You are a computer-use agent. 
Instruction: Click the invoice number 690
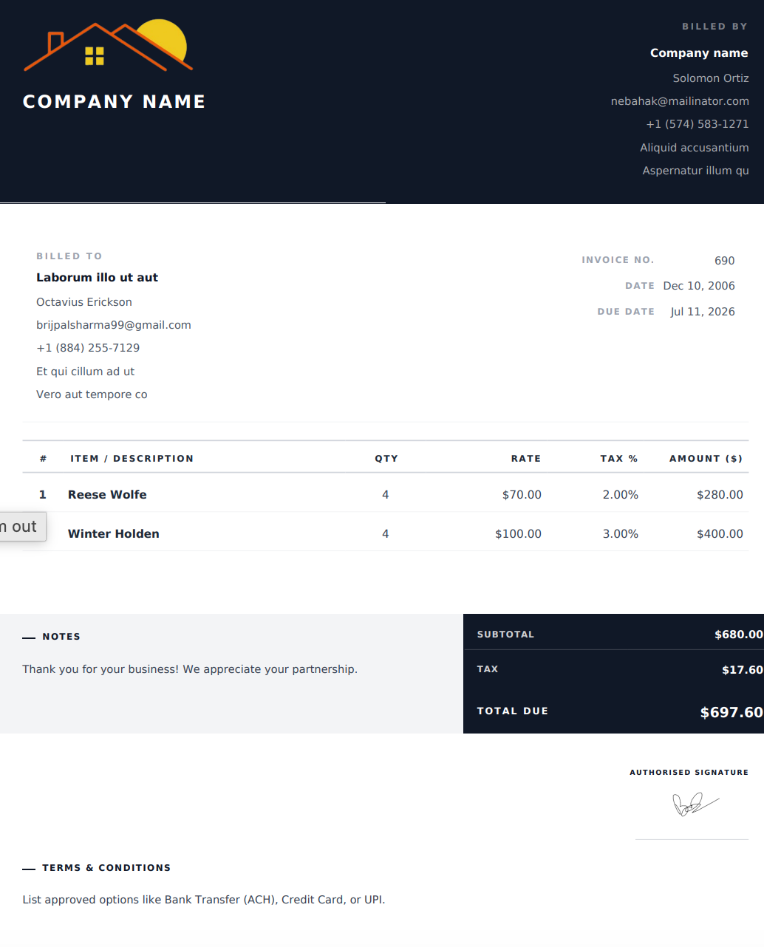(x=724, y=261)
